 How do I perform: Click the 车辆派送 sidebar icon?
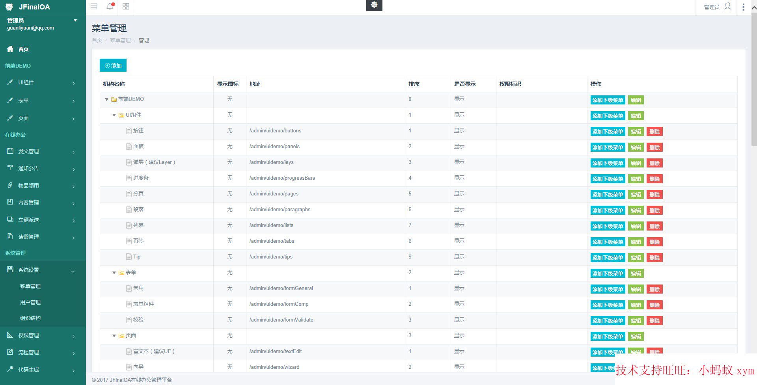(10, 219)
